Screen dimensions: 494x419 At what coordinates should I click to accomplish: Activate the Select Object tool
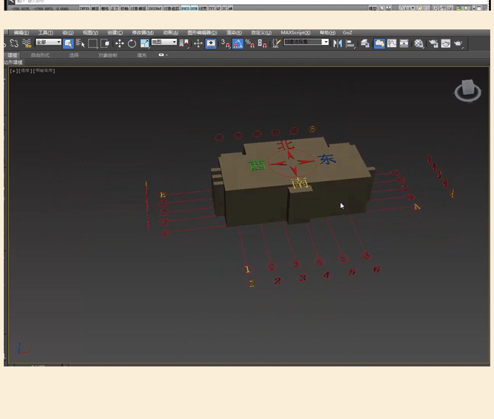68,44
